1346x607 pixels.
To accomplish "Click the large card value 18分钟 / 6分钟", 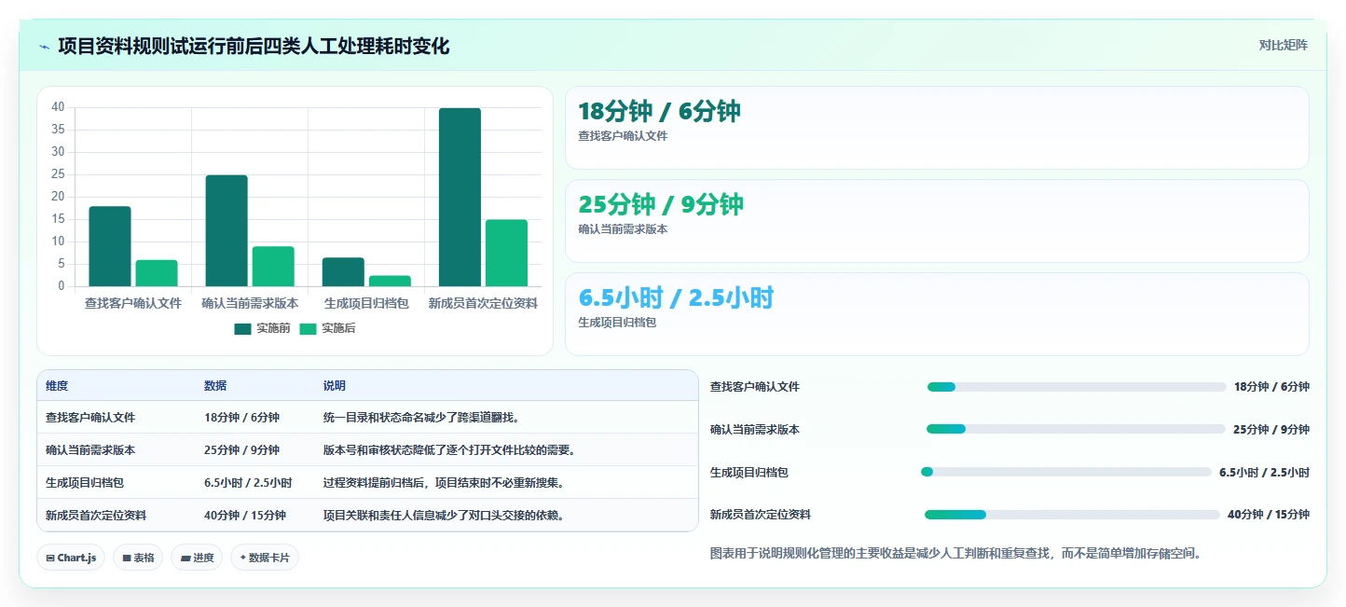I will point(660,112).
